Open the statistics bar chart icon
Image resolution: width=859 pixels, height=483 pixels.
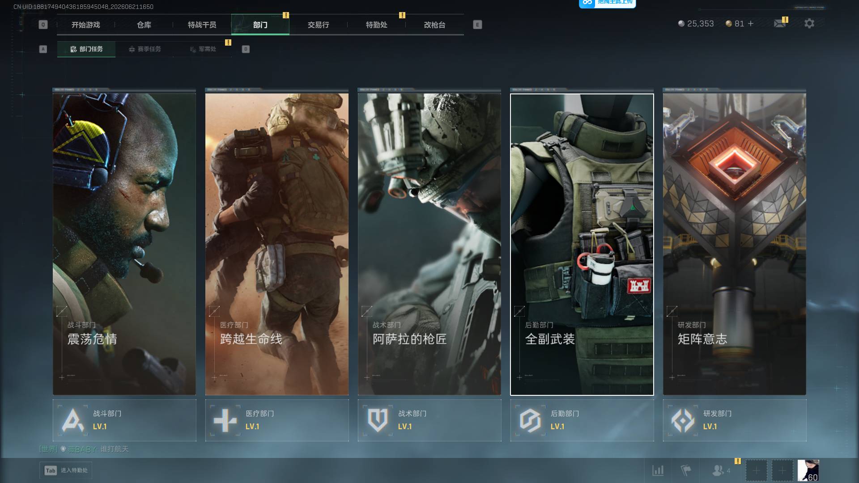point(658,470)
